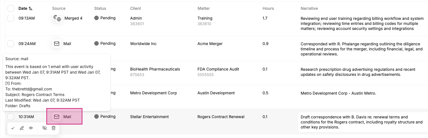This screenshot has width=428, height=138.
Task: Open the Acme Merger matter
Action: tap(210, 44)
